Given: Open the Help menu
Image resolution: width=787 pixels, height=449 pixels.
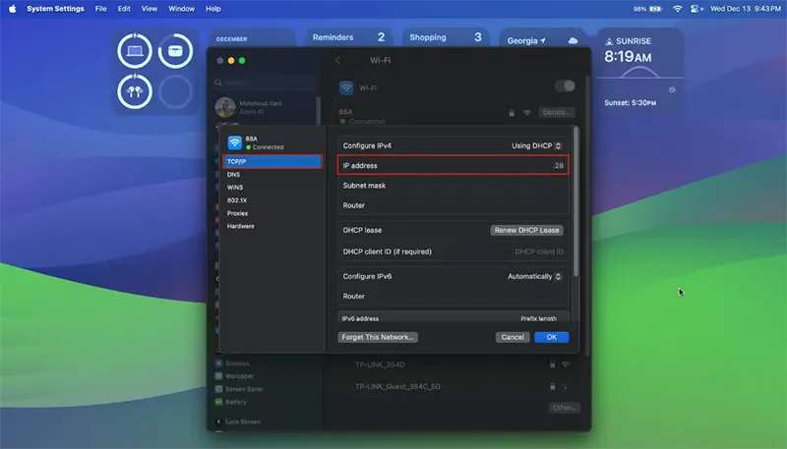Looking at the screenshot, I should tap(213, 9).
